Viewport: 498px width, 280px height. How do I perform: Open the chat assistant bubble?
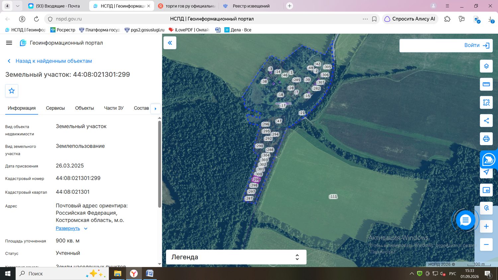[465, 220]
